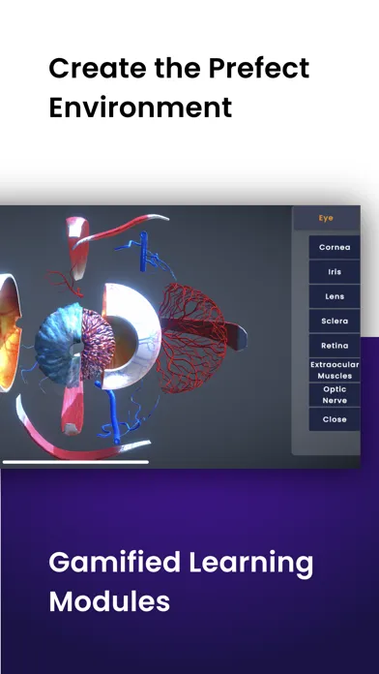Image resolution: width=379 pixels, height=674 pixels.
Task: Select the blue-gray iris 3D part
Action: tap(58, 344)
